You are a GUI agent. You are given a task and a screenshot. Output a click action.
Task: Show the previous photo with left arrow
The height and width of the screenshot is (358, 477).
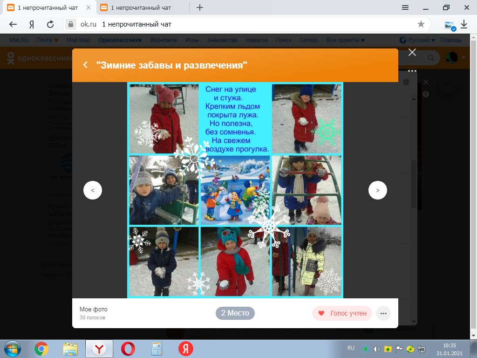tap(93, 190)
